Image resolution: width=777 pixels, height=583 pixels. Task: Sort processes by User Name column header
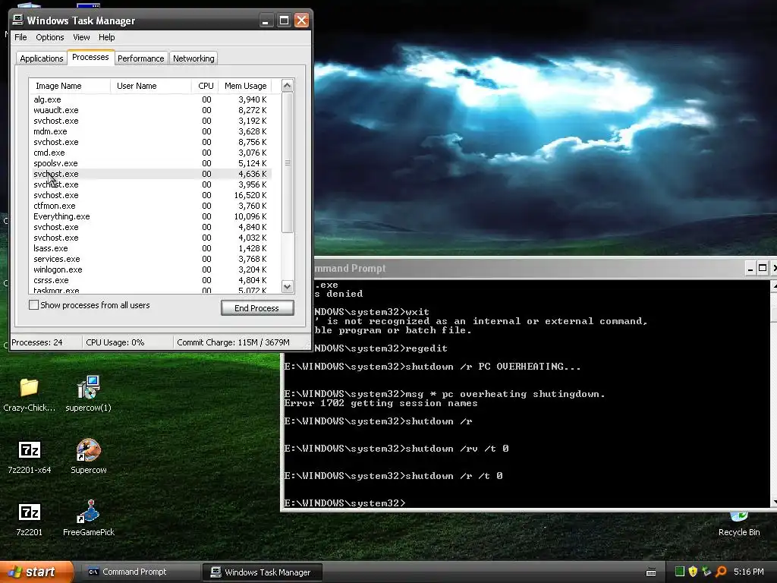(151, 86)
